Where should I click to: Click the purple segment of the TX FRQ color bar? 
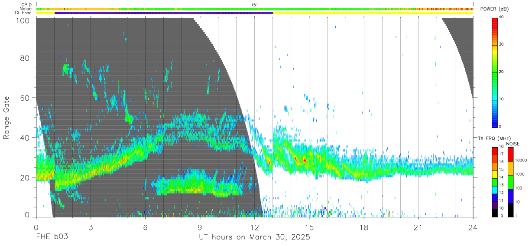point(495,205)
